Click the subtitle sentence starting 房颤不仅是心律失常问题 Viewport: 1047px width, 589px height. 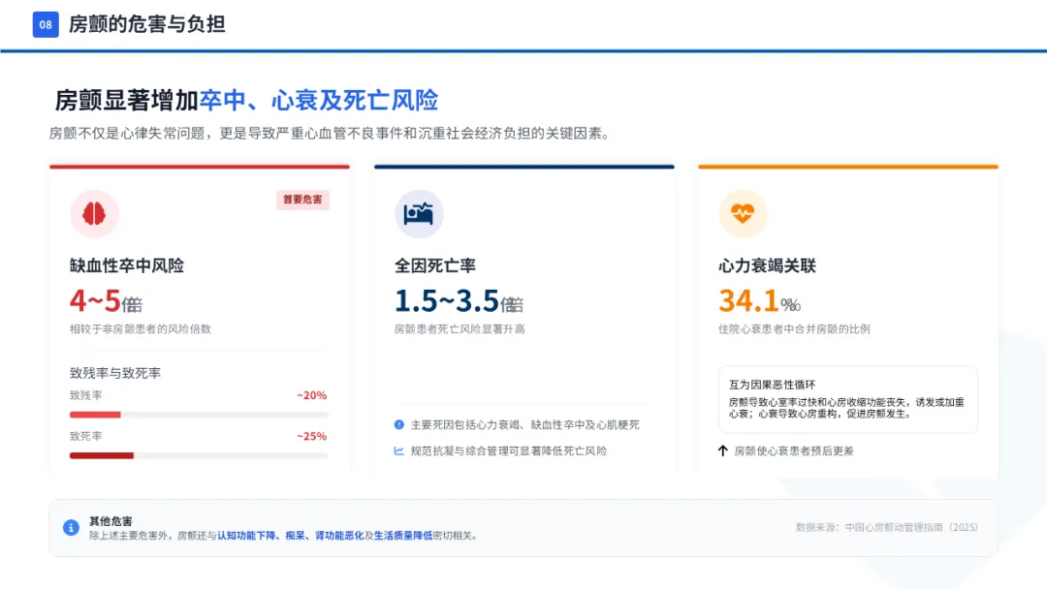tap(331, 134)
